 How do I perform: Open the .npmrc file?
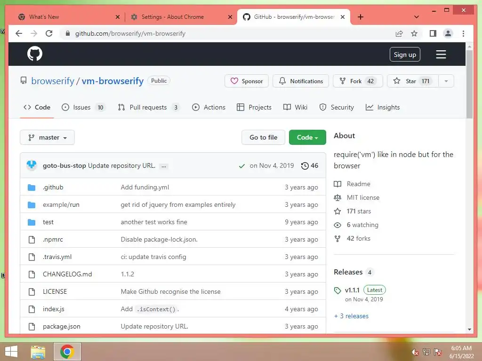pos(53,239)
